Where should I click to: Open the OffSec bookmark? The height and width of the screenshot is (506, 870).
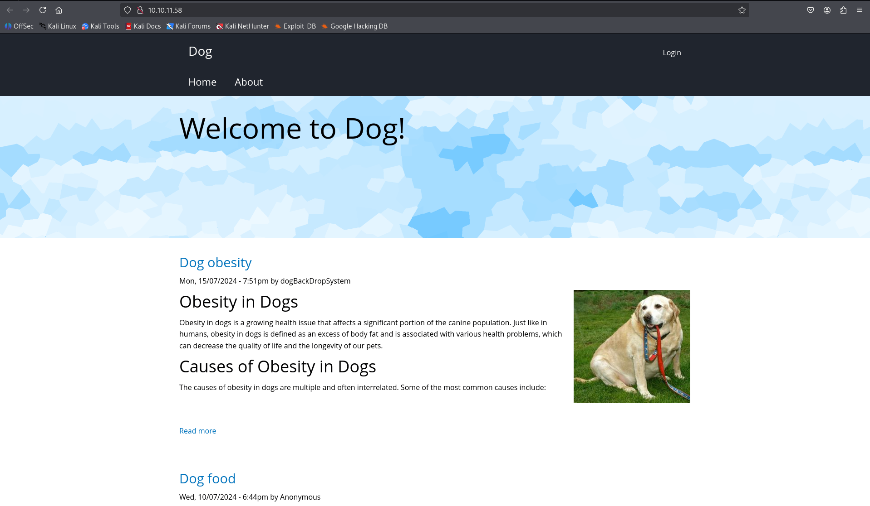tap(19, 26)
